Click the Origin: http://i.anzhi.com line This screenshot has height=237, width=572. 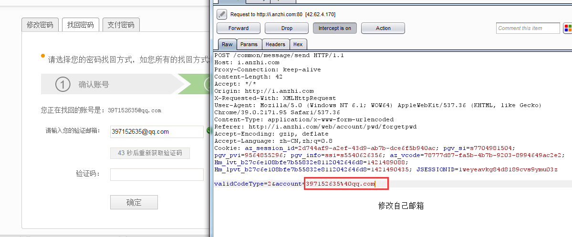264,91
